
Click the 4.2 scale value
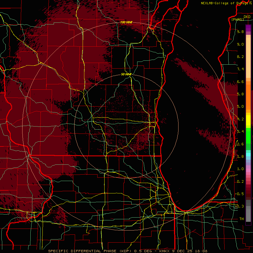240,119
